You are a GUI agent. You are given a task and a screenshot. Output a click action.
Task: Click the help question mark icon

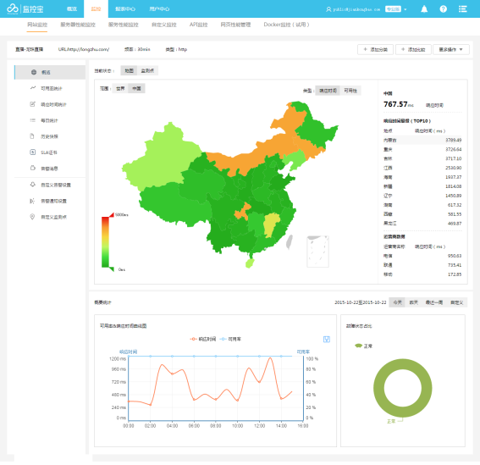[x=443, y=9]
